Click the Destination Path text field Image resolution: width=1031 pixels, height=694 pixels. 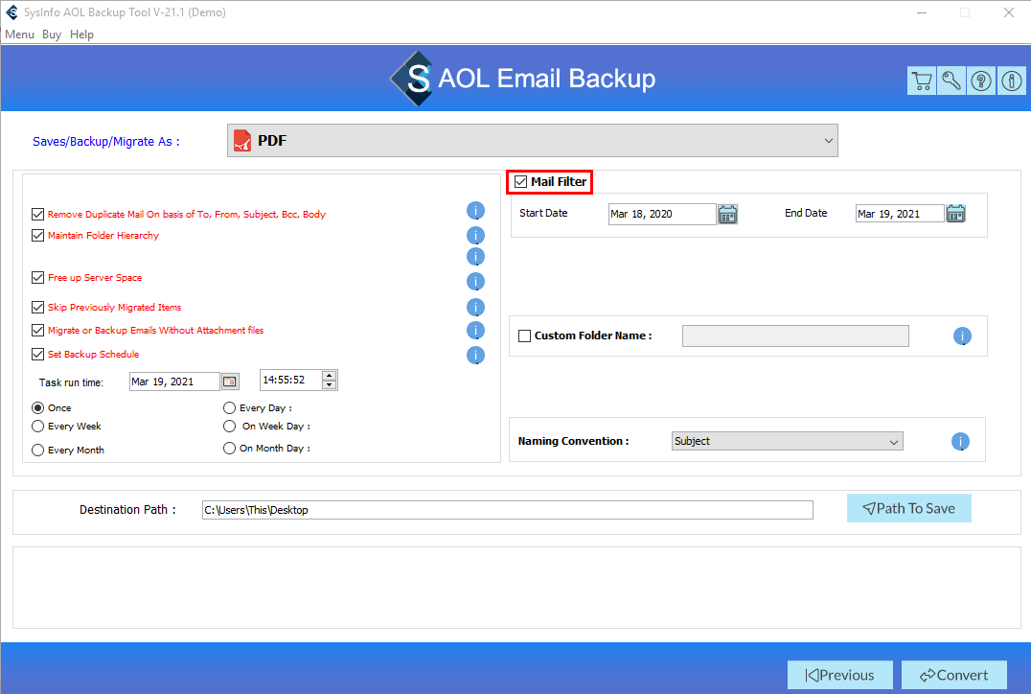pos(507,510)
